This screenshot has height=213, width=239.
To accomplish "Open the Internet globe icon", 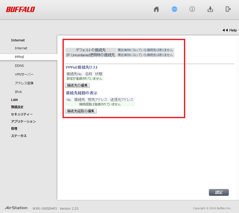I will 174,9.
